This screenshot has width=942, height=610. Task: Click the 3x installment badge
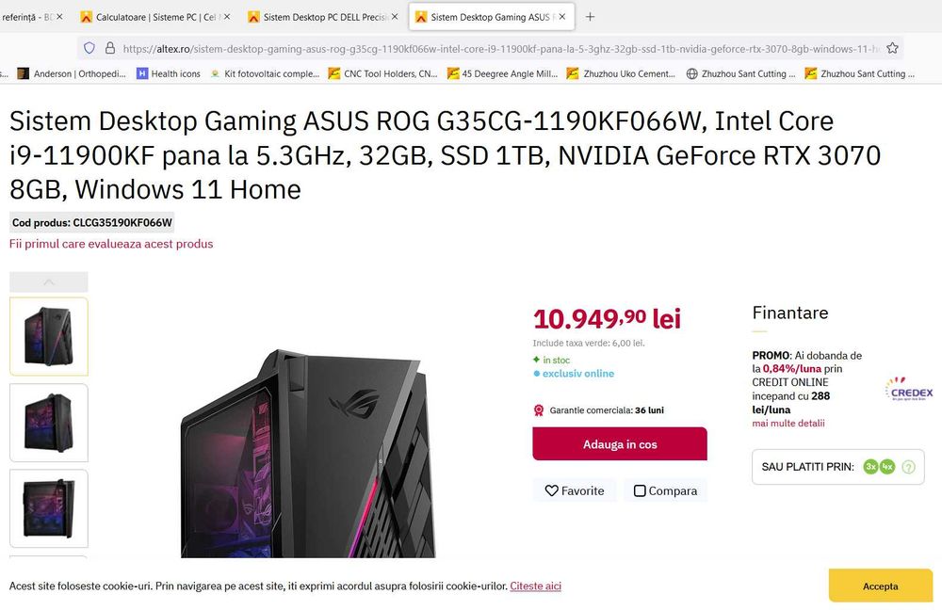871,467
